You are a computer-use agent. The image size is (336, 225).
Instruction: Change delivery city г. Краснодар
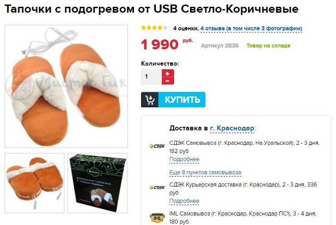232,128
